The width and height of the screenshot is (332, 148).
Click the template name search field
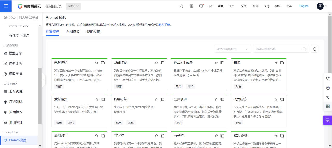tap(281, 49)
